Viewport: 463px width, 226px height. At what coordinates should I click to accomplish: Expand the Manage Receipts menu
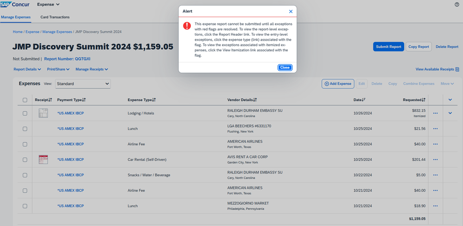coord(92,69)
